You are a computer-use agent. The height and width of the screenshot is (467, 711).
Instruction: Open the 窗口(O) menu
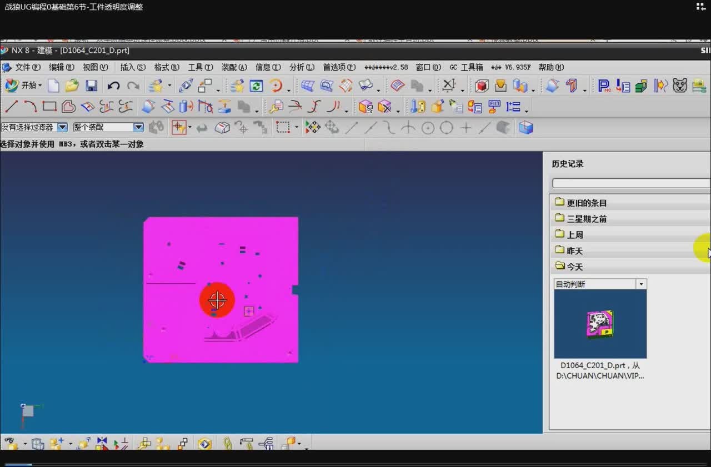pyautogui.click(x=428, y=67)
